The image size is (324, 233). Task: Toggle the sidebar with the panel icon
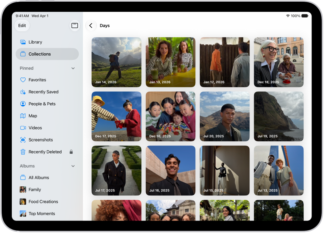75,25
